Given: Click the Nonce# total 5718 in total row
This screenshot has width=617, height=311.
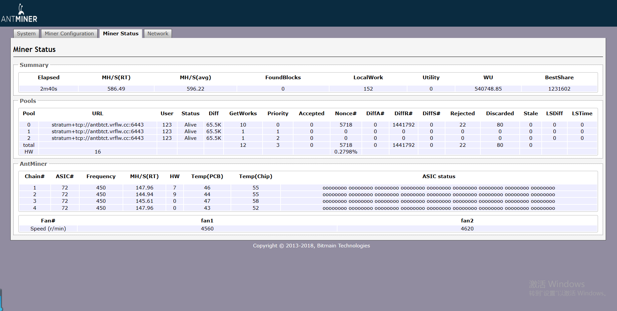Looking at the screenshot, I should click(x=346, y=145).
